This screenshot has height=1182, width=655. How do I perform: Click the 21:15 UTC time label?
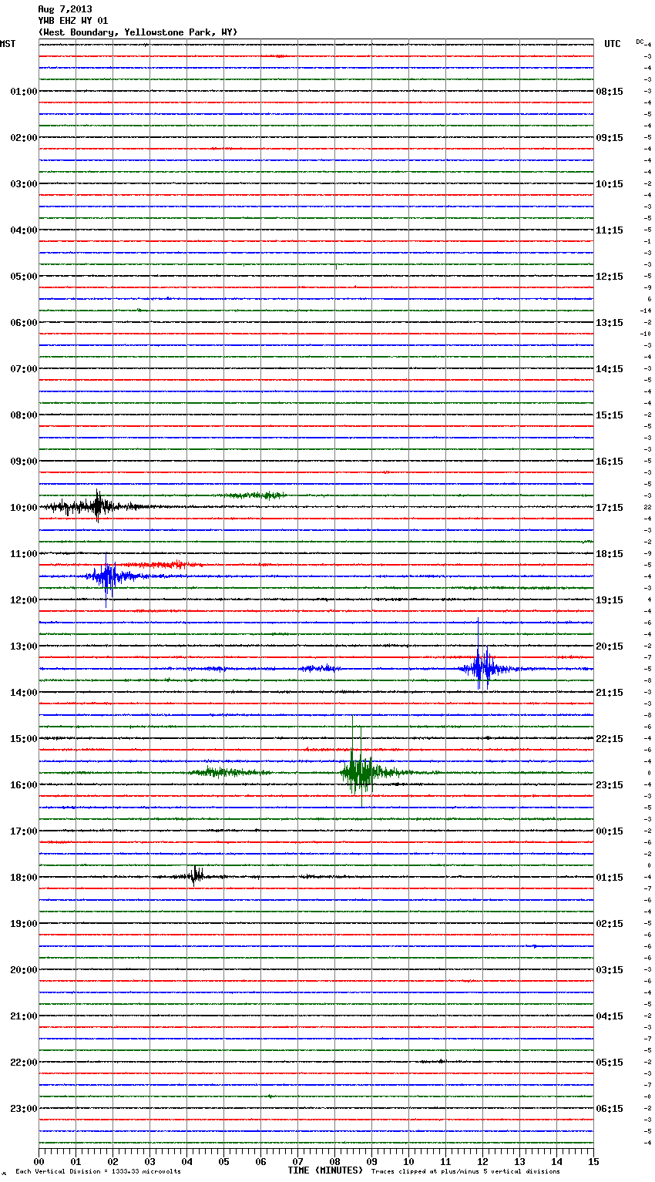[x=610, y=693]
